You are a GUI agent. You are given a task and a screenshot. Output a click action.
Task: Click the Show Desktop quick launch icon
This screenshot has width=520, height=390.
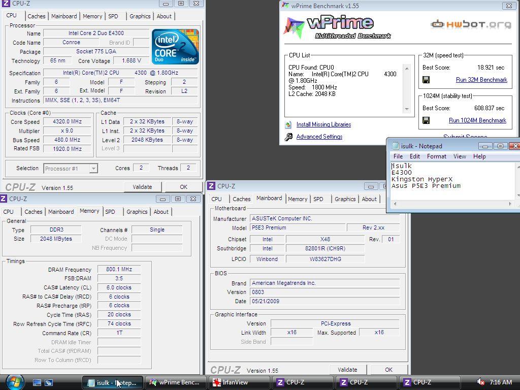[x=37, y=382]
